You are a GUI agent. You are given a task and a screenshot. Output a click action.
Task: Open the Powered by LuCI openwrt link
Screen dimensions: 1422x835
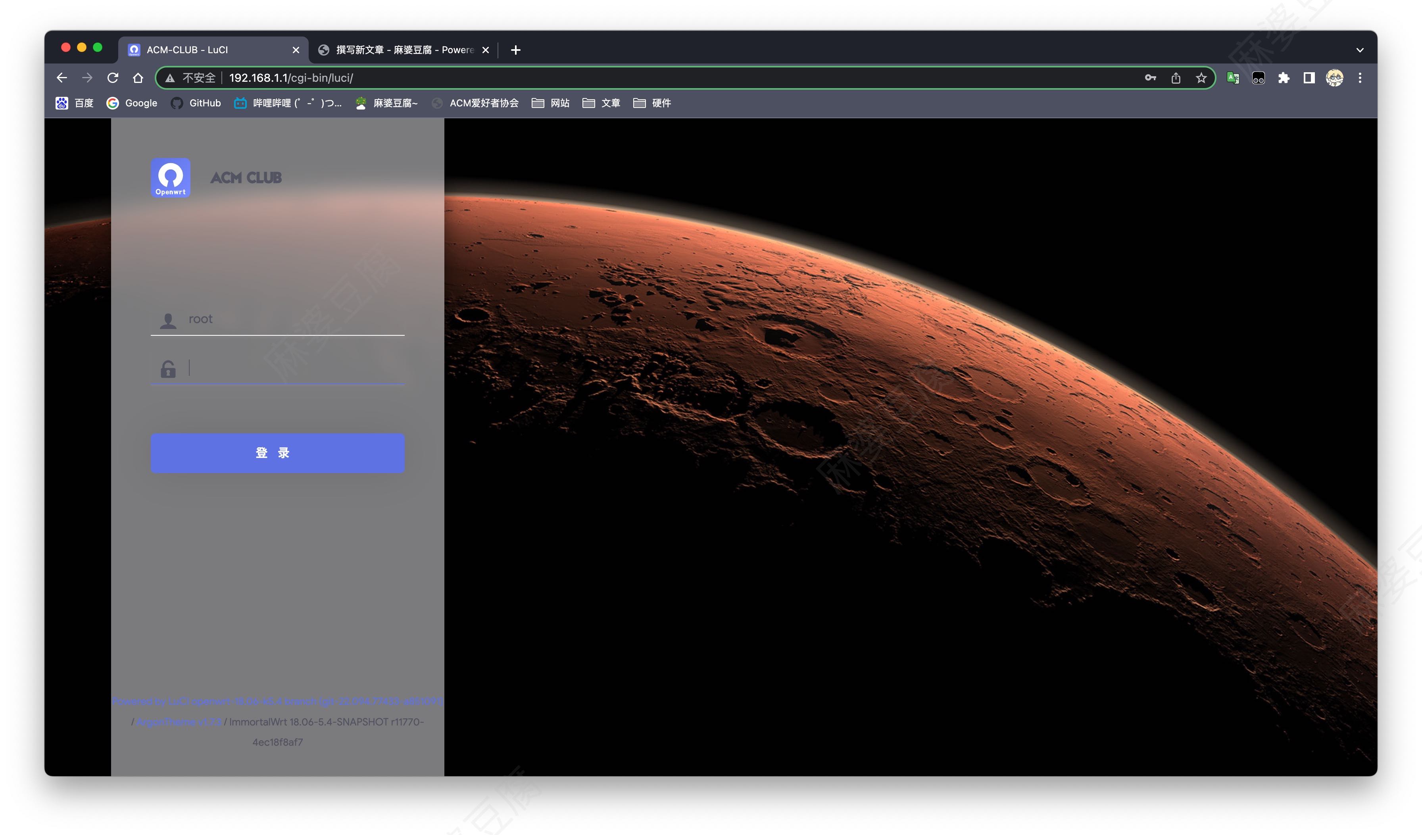pos(278,701)
